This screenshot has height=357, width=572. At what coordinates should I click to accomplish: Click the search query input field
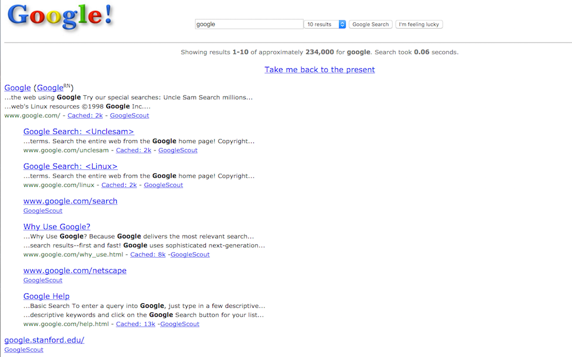tap(249, 25)
